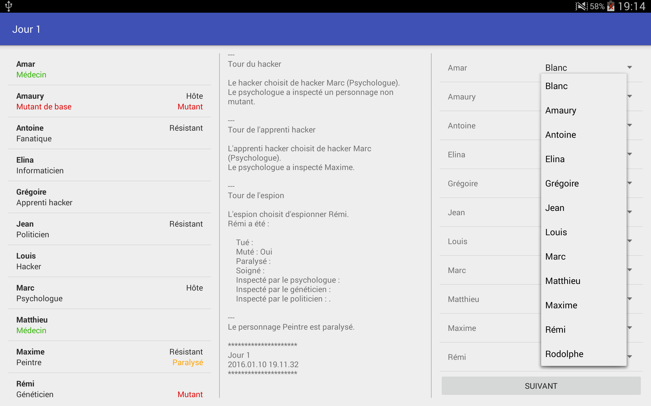Open the dropdown arrow beside Maxime row
The width and height of the screenshot is (651, 406).
[x=630, y=328]
